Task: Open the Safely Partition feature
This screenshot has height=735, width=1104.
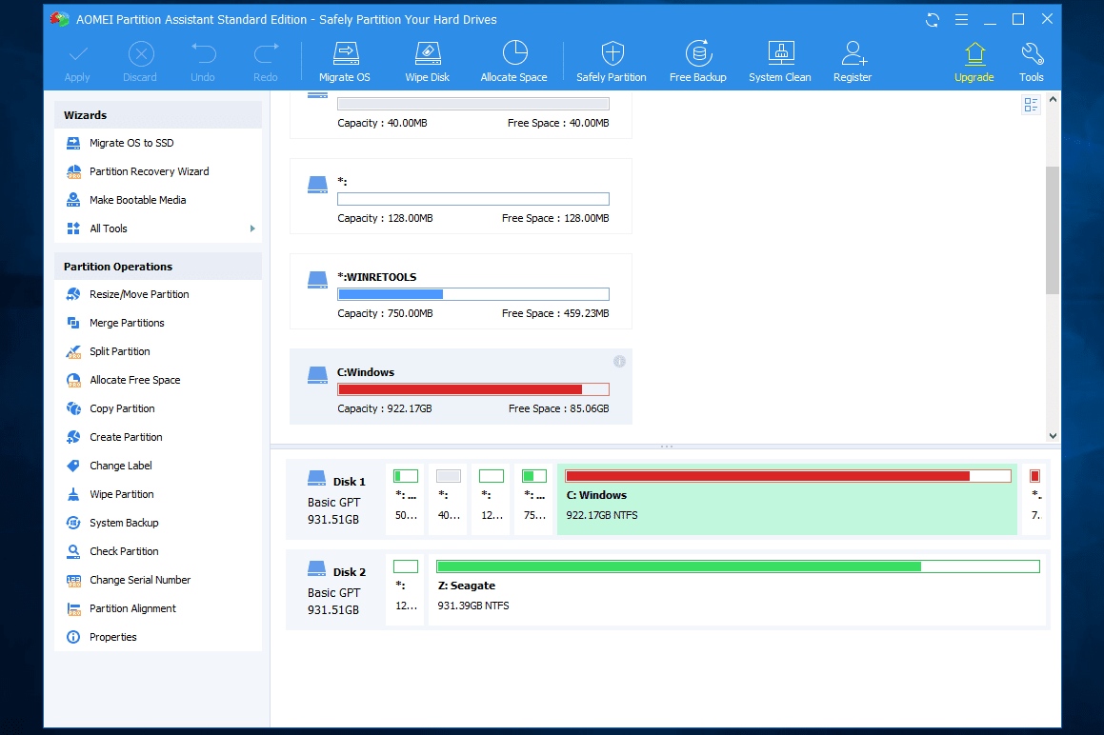Action: point(612,62)
